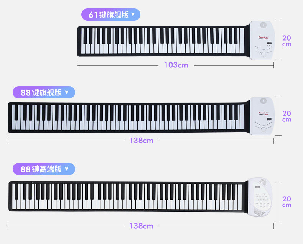Click the speaker on the 88键旗舰版 module
Screen dimensions: 303x244
pyautogui.click(x=263, y=101)
